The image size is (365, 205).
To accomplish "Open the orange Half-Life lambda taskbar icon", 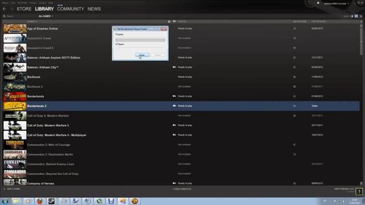I will click(135, 201).
